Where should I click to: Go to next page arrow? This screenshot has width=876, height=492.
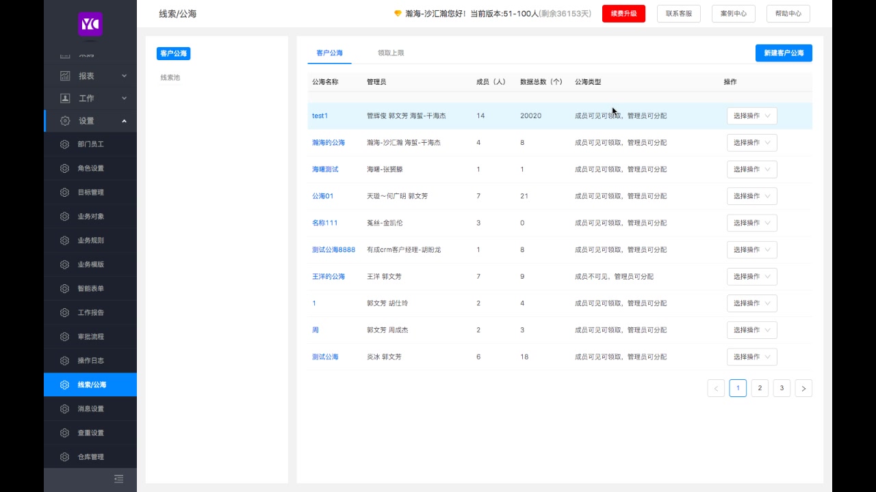pyautogui.click(x=803, y=388)
